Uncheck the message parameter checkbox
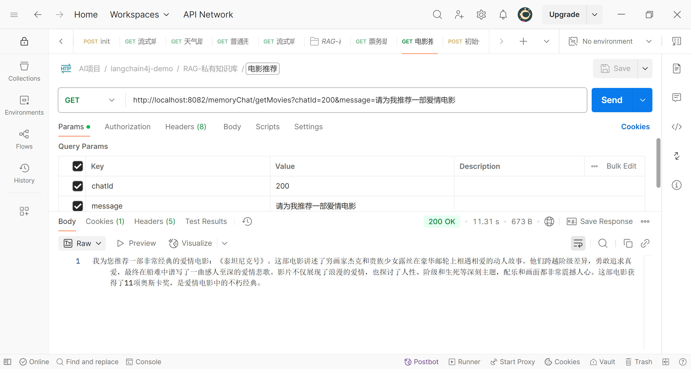The width and height of the screenshot is (691, 369). click(78, 206)
